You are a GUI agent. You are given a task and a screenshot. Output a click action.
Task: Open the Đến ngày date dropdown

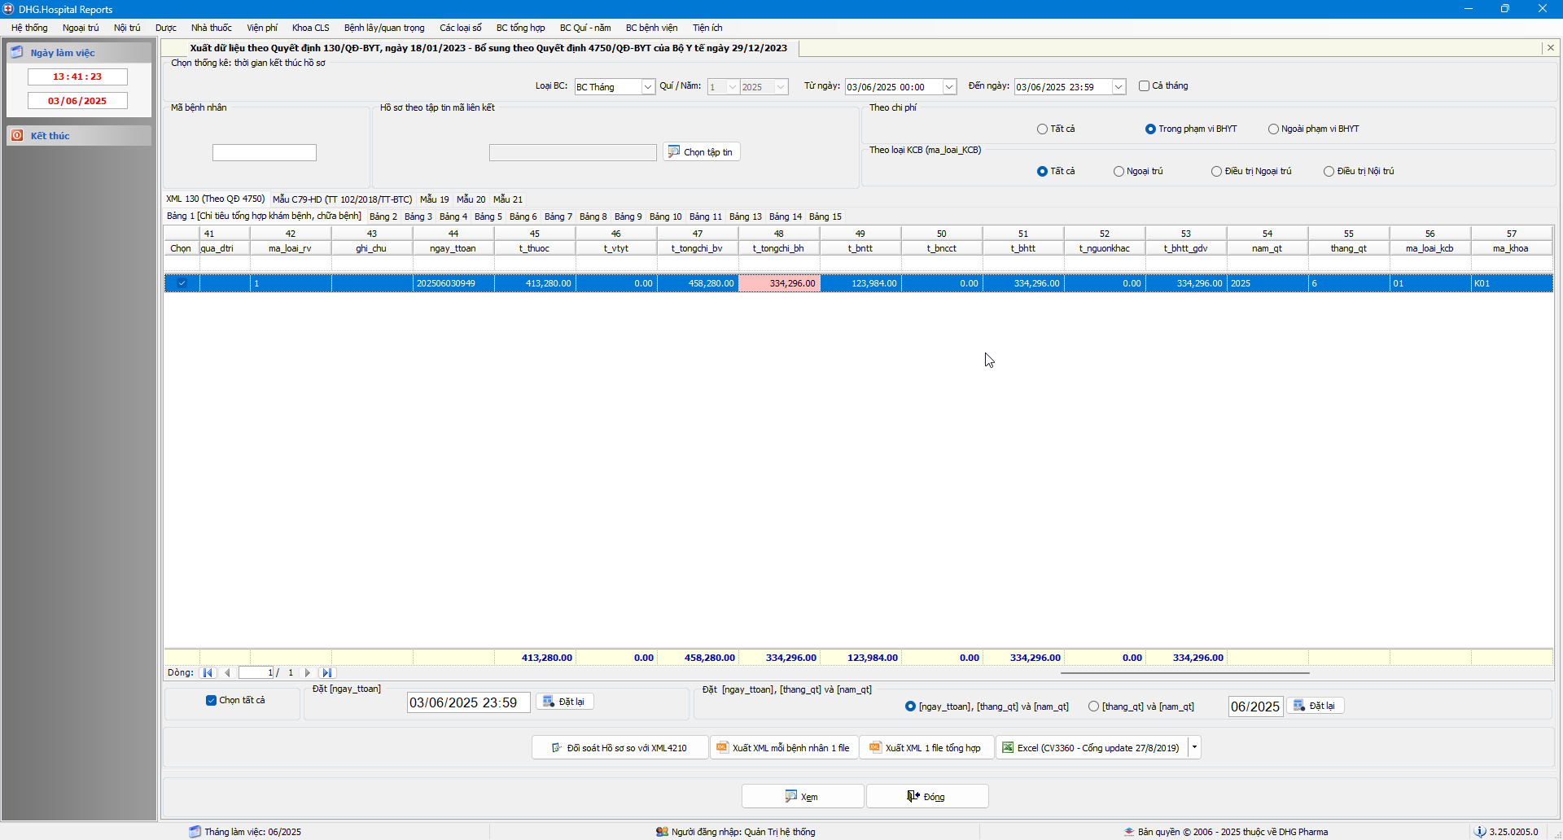click(1119, 86)
